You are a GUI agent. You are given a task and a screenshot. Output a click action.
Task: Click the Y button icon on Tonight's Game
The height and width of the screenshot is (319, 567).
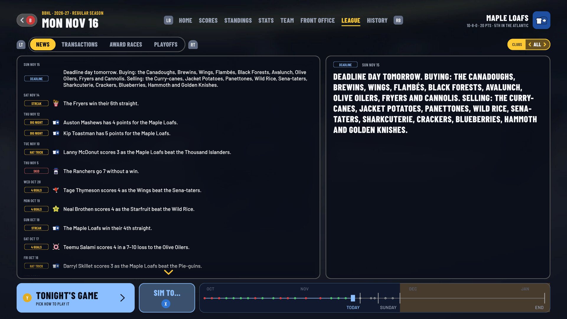pyautogui.click(x=27, y=298)
